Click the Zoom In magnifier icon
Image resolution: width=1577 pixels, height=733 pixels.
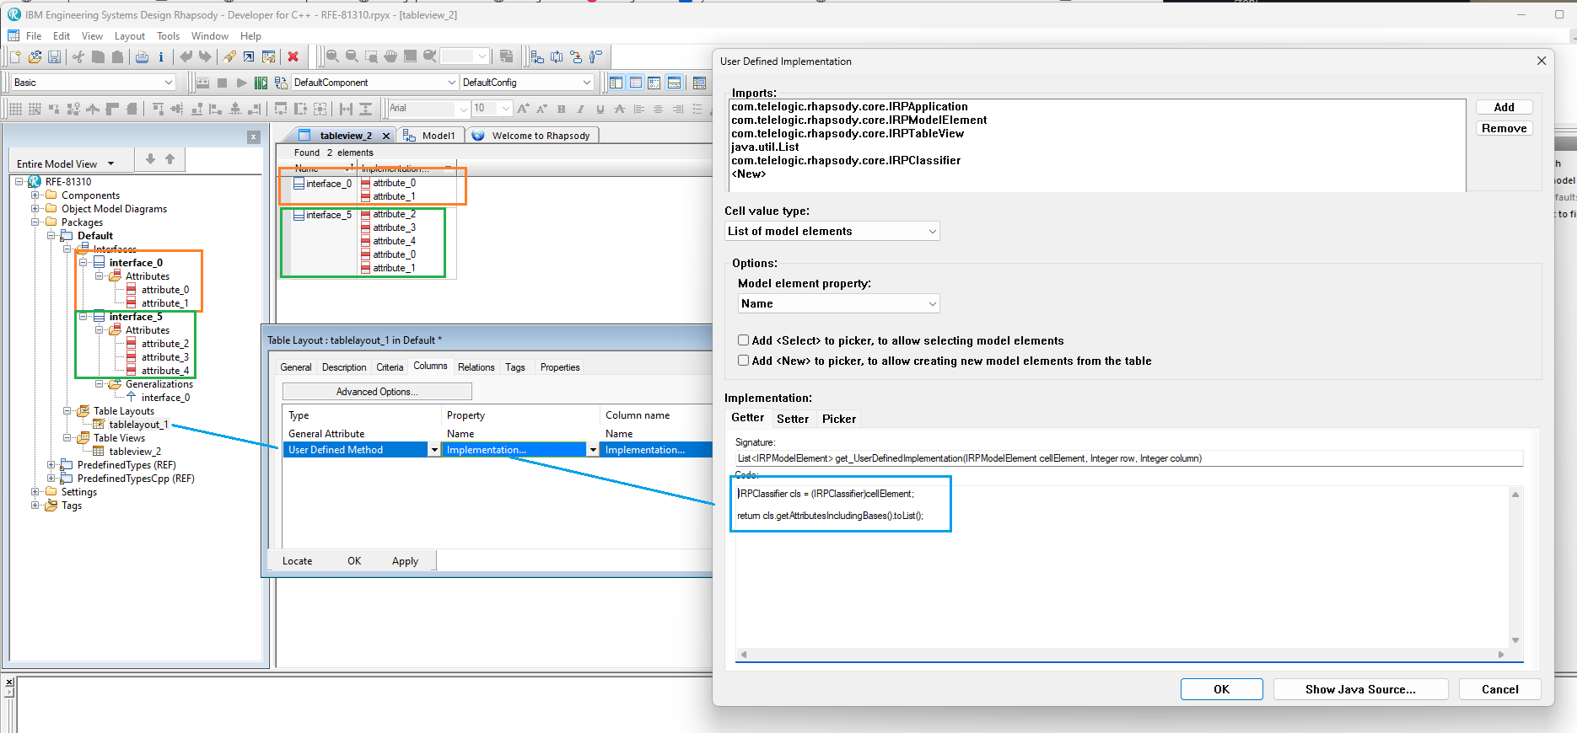tap(332, 56)
